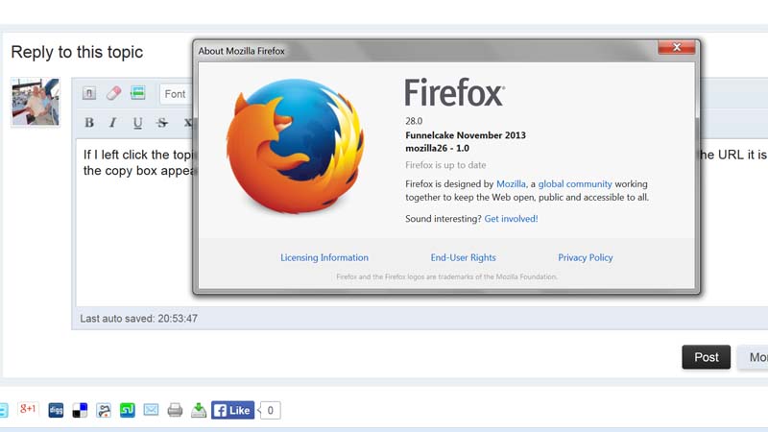Toggle strikethrough formatting in the reply editor

162,123
